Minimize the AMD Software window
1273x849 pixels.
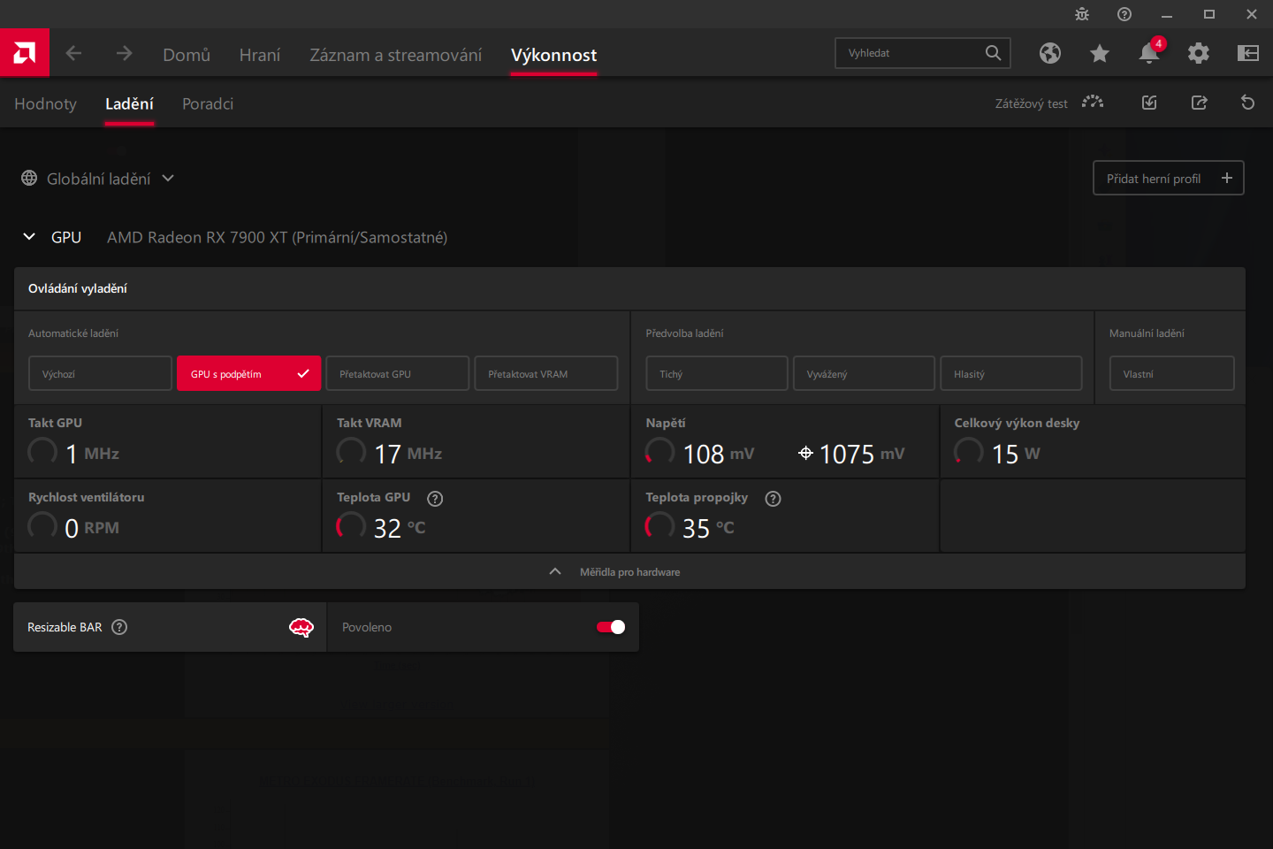[1167, 14]
